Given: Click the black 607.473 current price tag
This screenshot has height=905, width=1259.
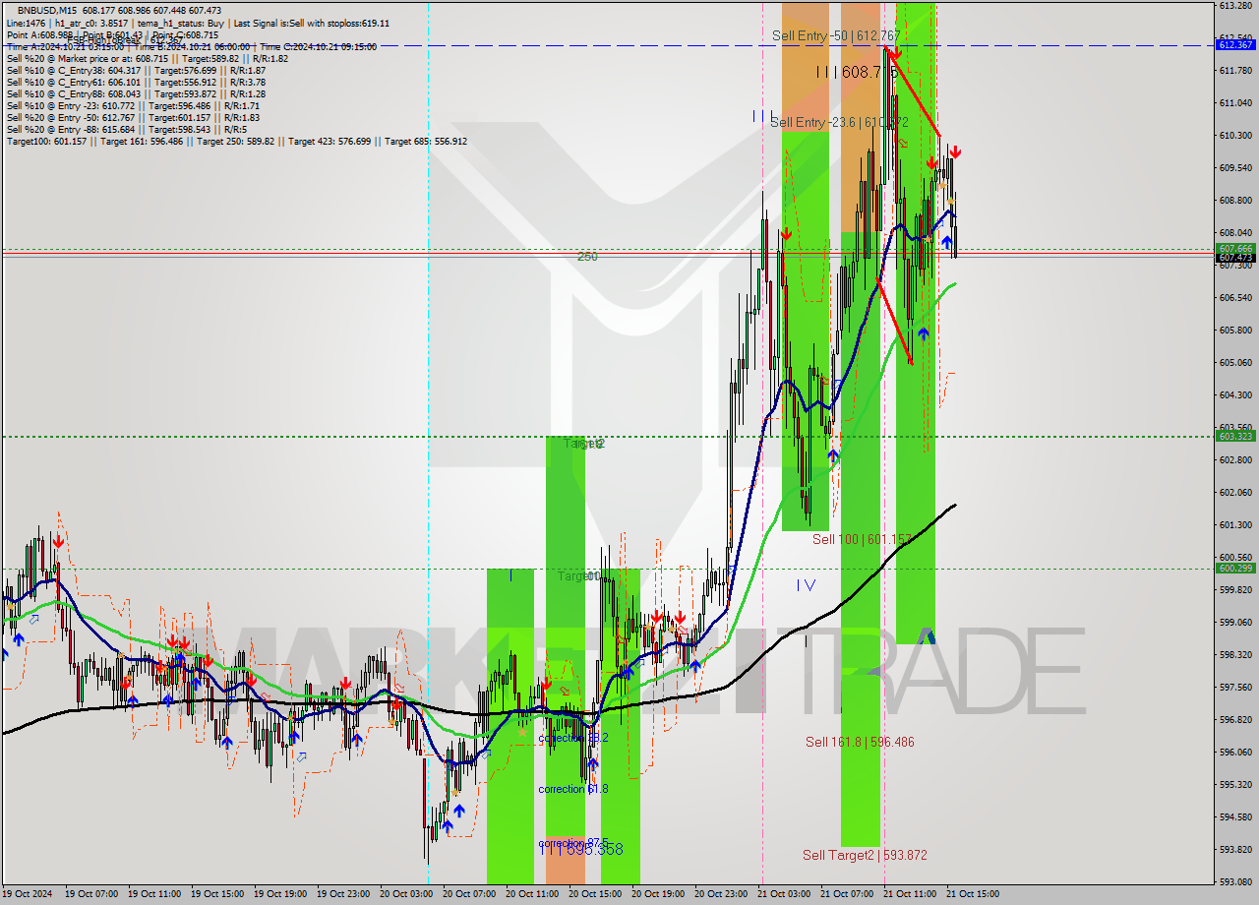Looking at the screenshot, I should tap(1235, 258).
